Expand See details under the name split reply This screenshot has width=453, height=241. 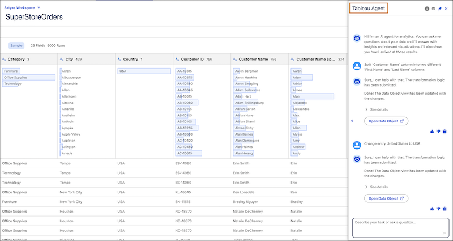(x=376, y=109)
